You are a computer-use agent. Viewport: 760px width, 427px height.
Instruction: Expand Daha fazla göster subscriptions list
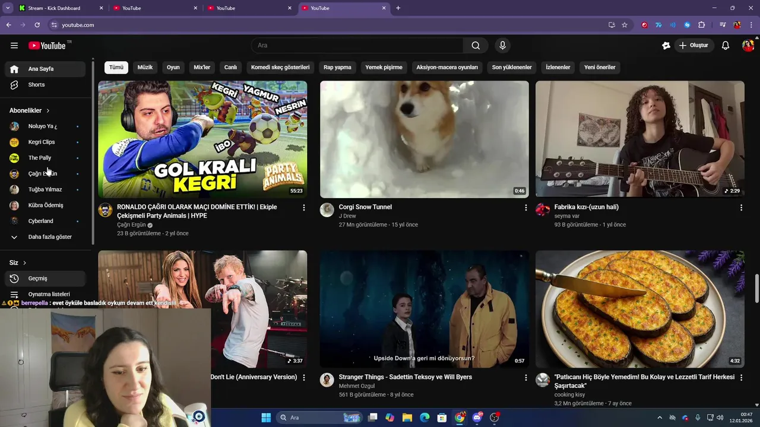(45, 237)
